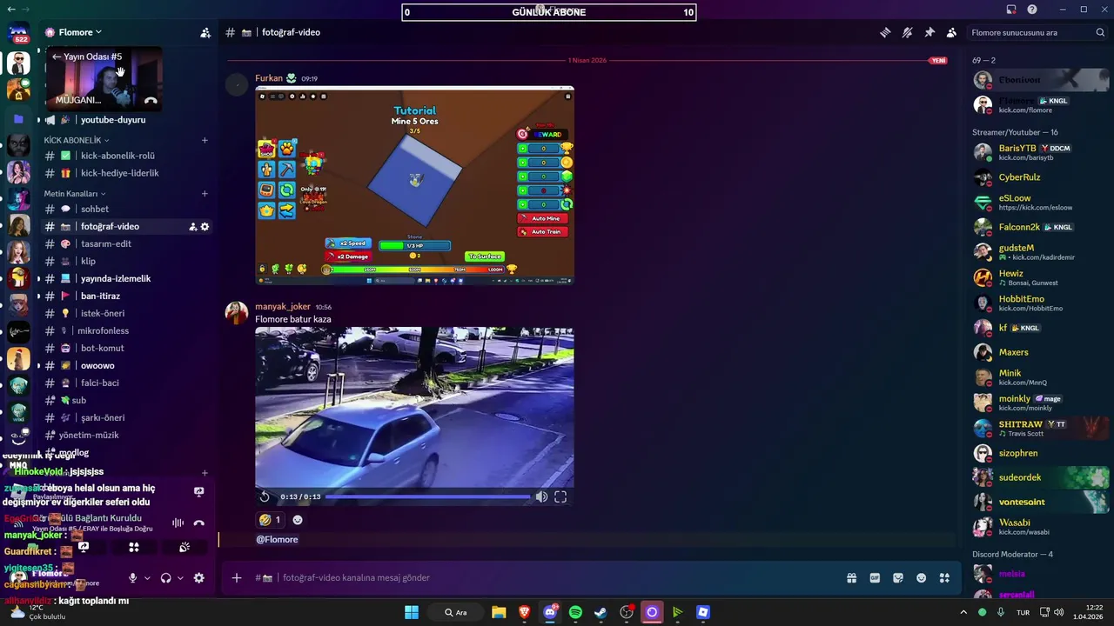
Task: Toggle noise suppression waveform icon
Action: click(178, 523)
